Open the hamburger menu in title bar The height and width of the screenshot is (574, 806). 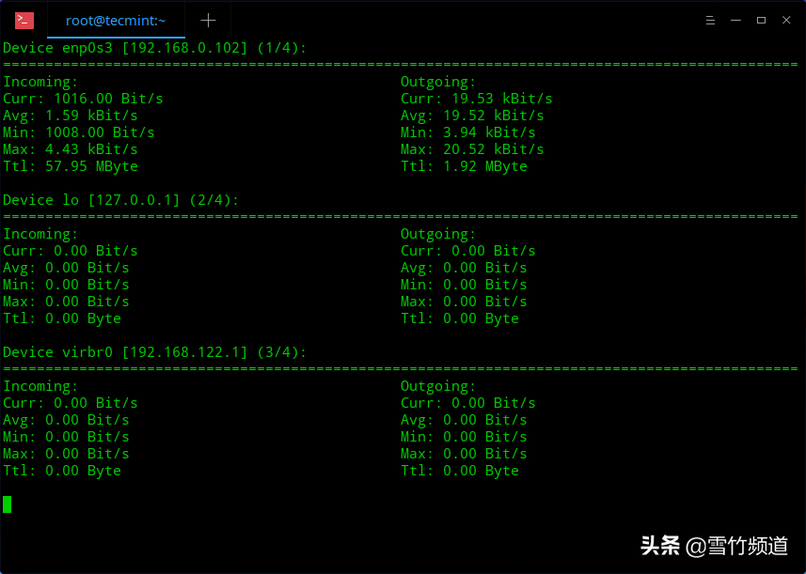click(x=711, y=20)
